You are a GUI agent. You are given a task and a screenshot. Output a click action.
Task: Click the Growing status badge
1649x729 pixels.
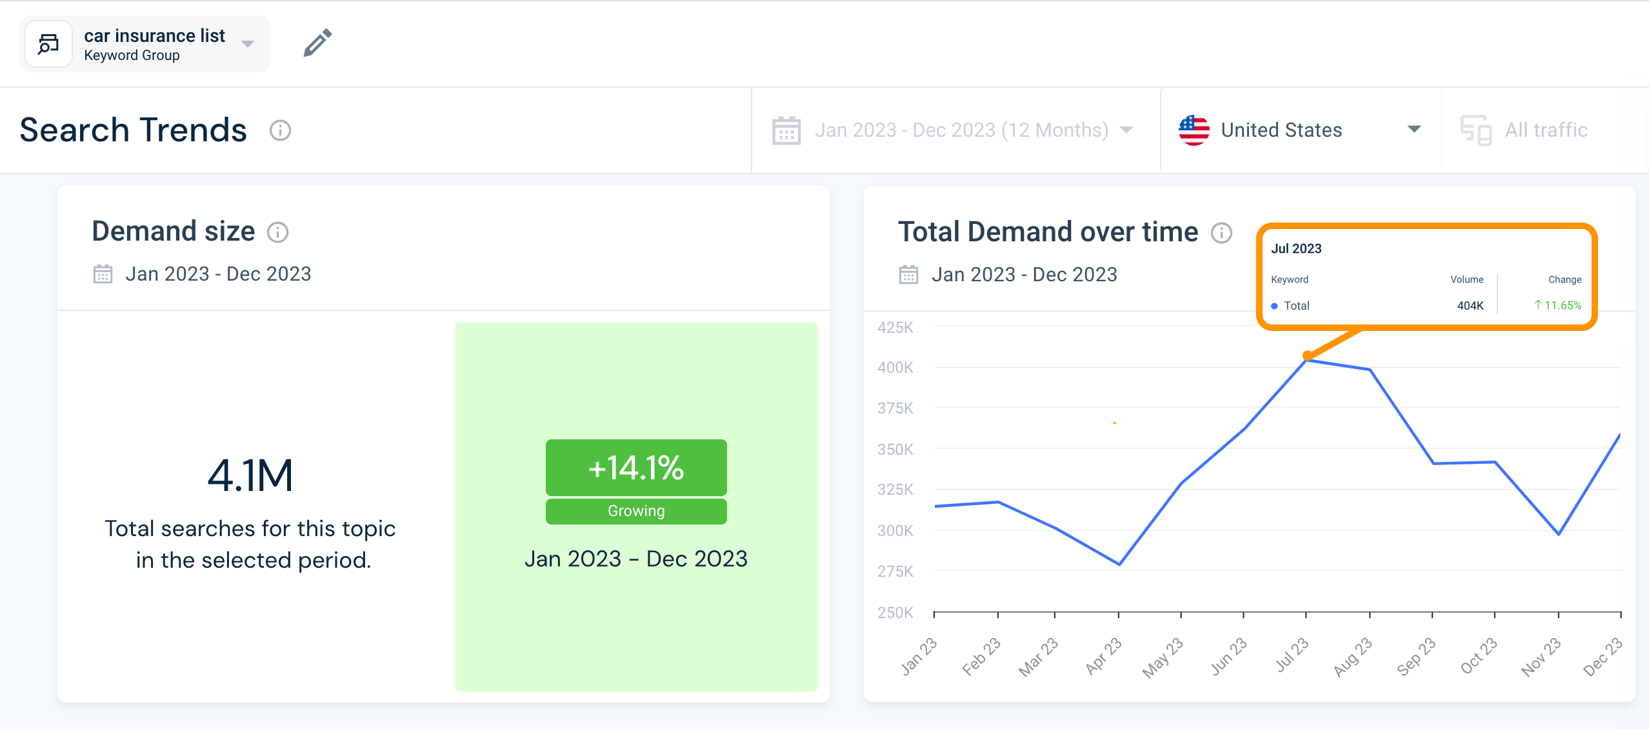coord(635,510)
